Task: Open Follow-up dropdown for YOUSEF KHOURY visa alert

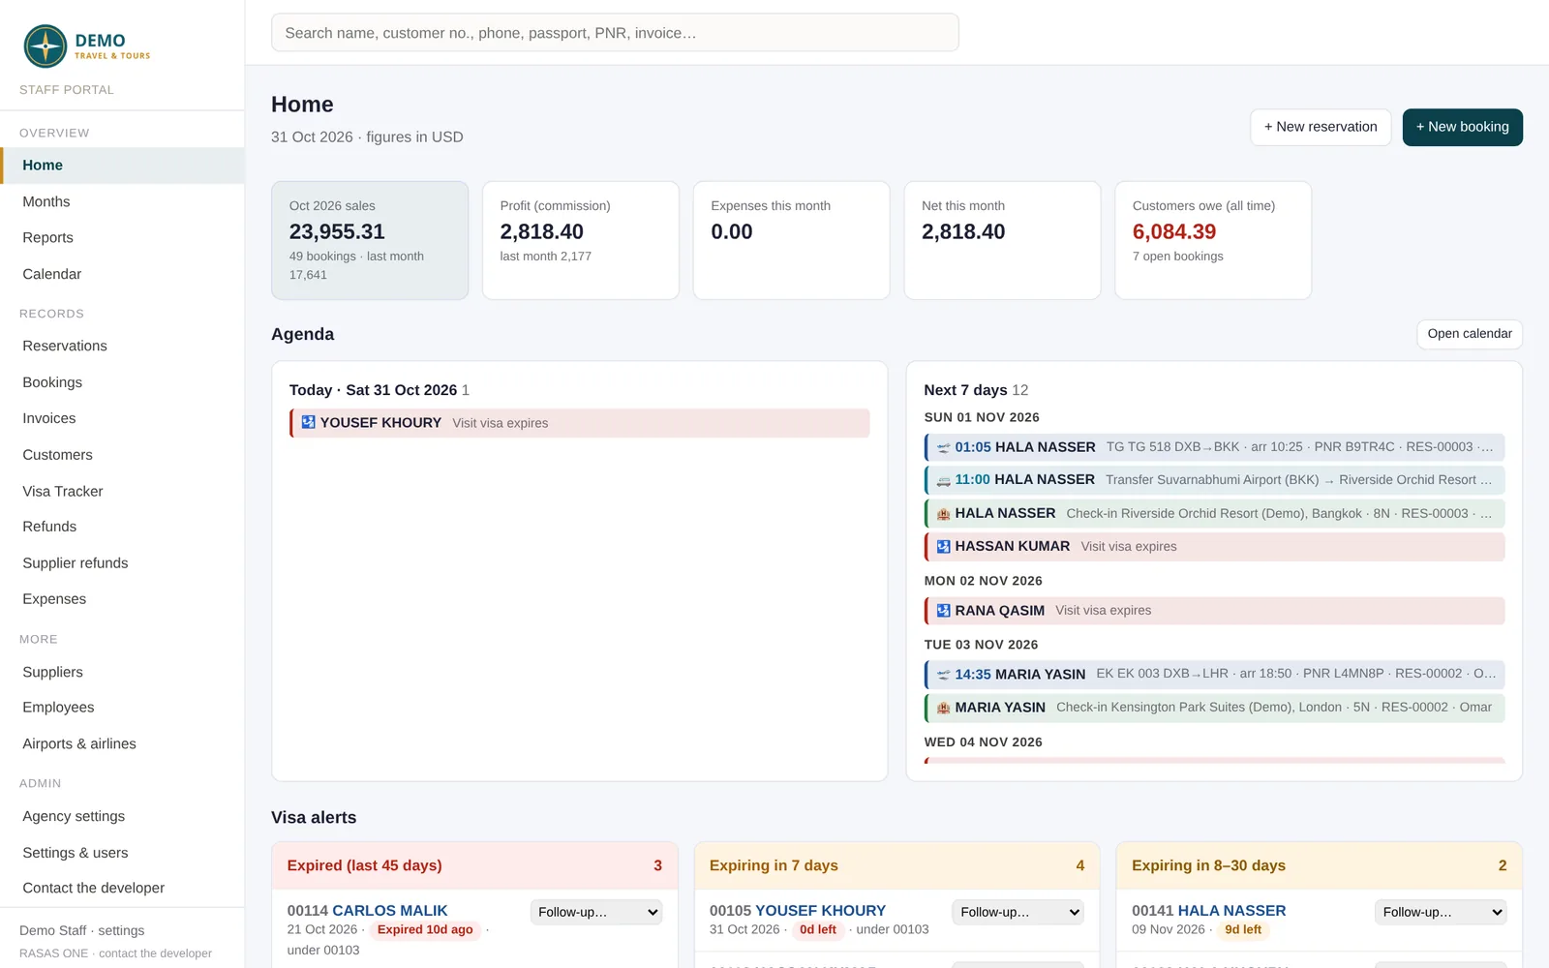Action: (1018, 912)
